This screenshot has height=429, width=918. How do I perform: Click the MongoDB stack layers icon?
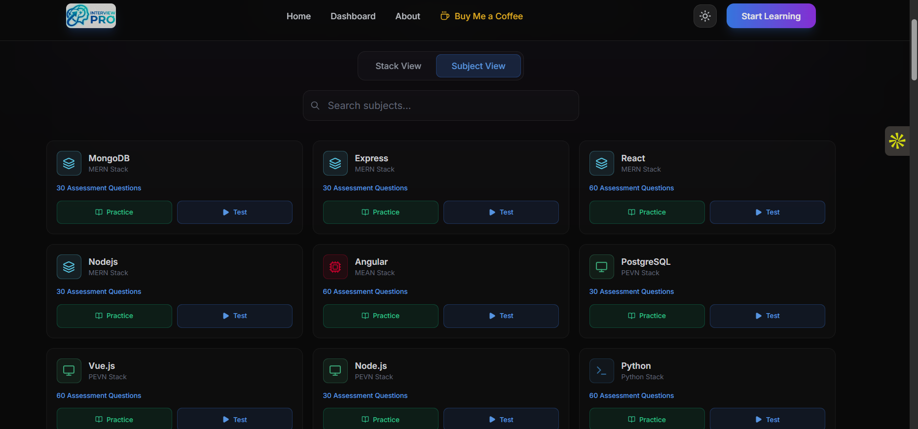click(69, 163)
